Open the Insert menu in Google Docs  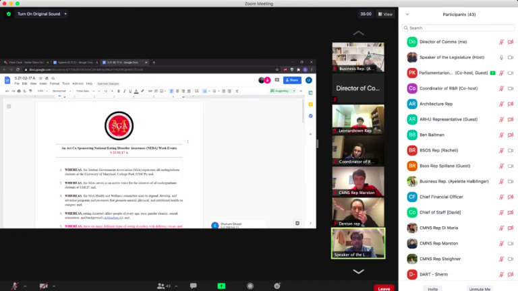[x=42, y=84]
